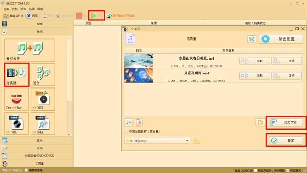The width and height of the screenshot is (307, 173).
Task: Click 分割 for 水墨山水春日美景.mp4
Action: pos(255,61)
